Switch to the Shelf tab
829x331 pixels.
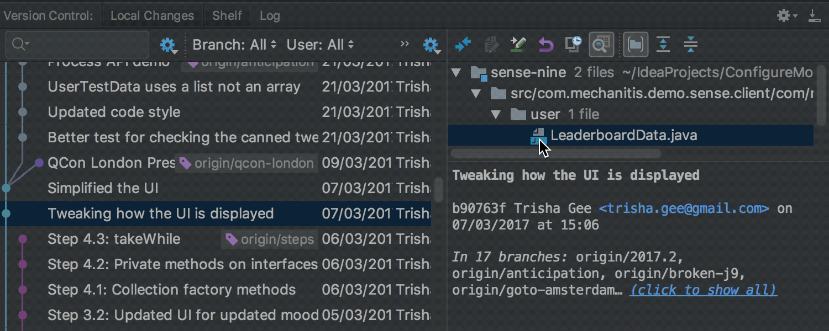point(227,15)
